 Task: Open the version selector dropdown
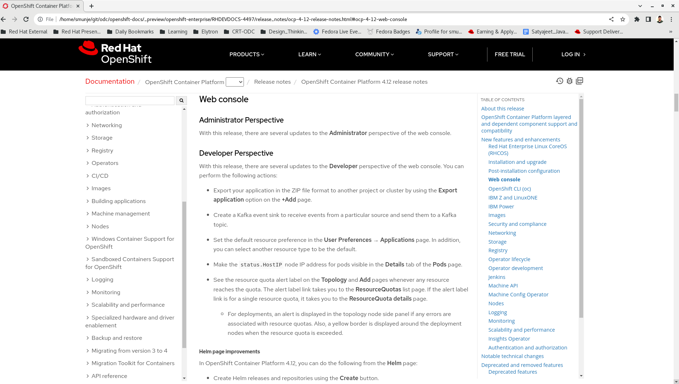(235, 82)
